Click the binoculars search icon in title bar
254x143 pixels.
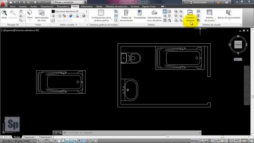click(x=187, y=2)
